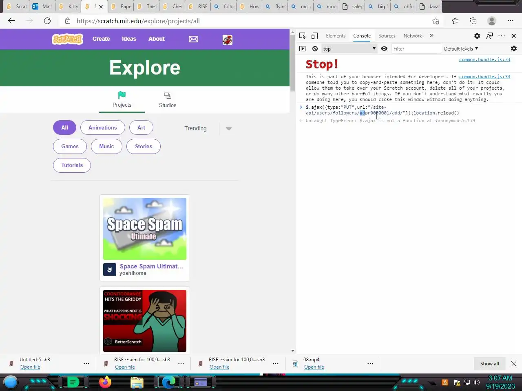The height and width of the screenshot is (391, 522).
Task: Select the Console tab
Action: [362, 36]
